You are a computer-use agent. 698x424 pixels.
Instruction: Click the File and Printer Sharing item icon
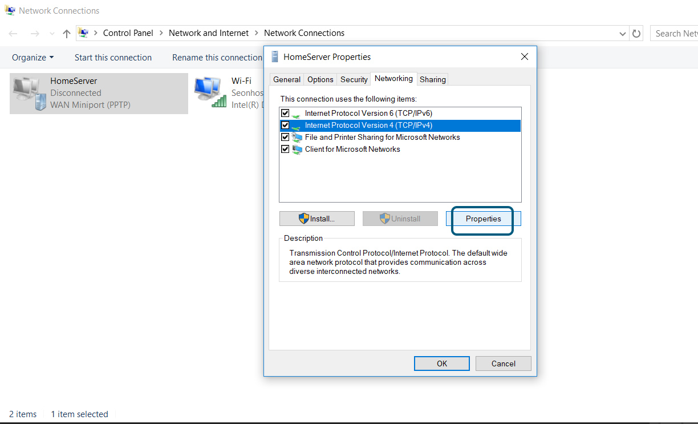click(297, 138)
